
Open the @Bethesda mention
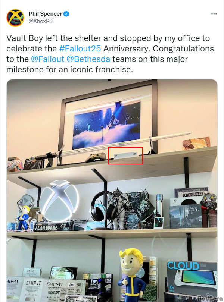88,59
